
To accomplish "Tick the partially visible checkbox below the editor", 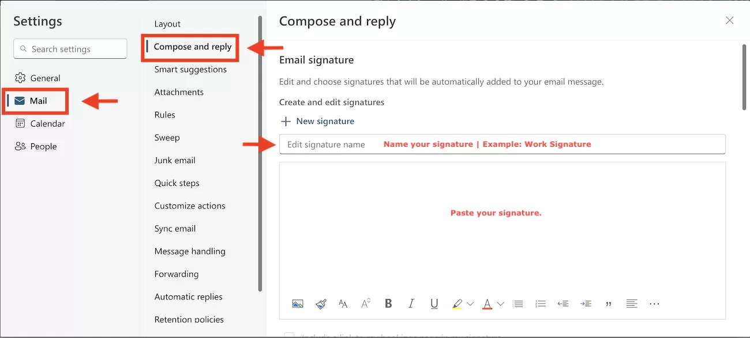I will coord(289,335).
